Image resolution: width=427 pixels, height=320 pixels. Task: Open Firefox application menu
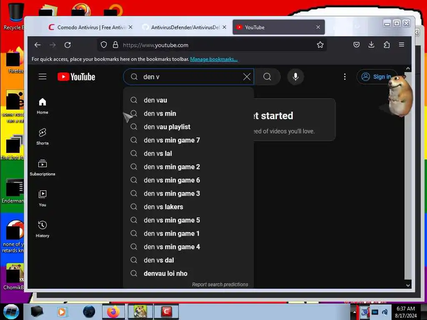click(x=402, y=45)
